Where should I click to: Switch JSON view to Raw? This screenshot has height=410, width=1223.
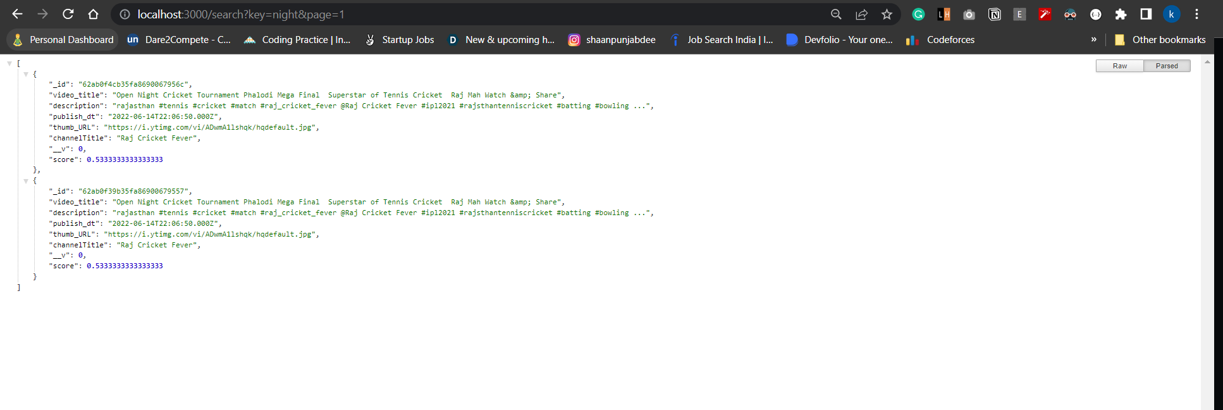tap(1119, 66)
